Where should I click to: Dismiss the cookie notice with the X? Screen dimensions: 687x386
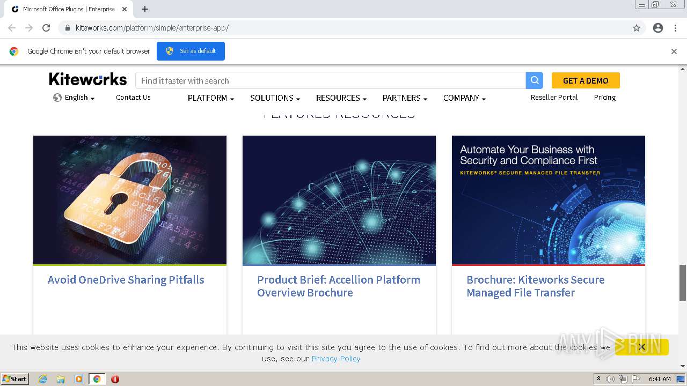(x=641, y=347)
